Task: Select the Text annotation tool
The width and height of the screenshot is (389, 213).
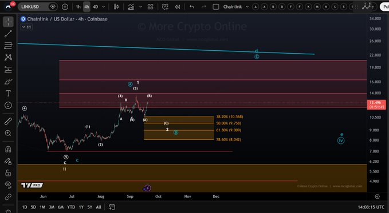Action: click(8, 93)
